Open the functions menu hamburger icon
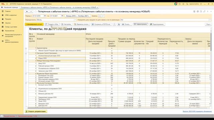Image resolution: width=214 pixels, height=120 pixels. point(7,4)
